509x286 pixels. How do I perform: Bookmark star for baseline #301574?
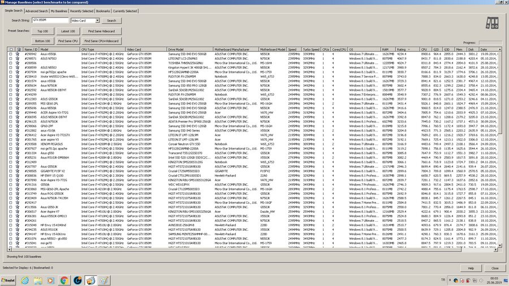[x=18, y=81]
